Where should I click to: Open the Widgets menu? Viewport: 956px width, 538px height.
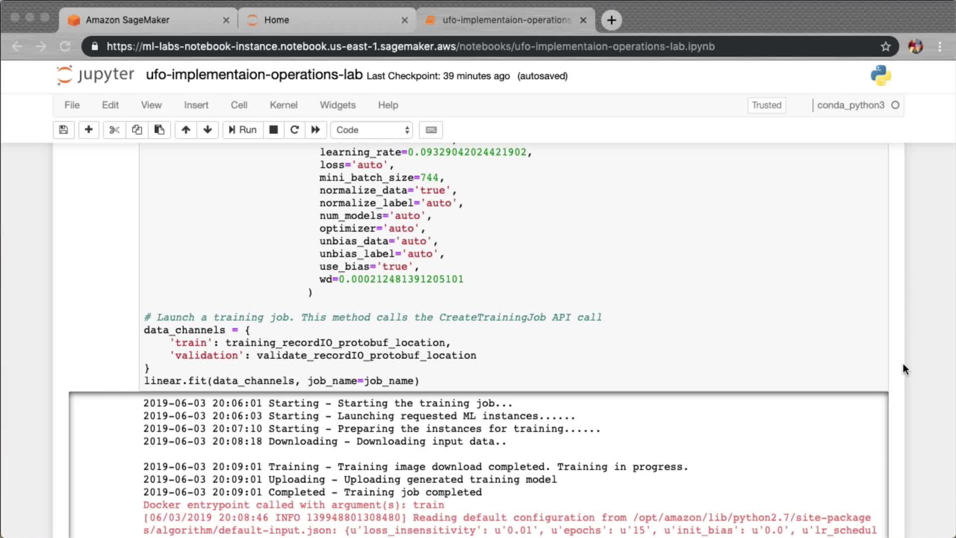point(338,105)
